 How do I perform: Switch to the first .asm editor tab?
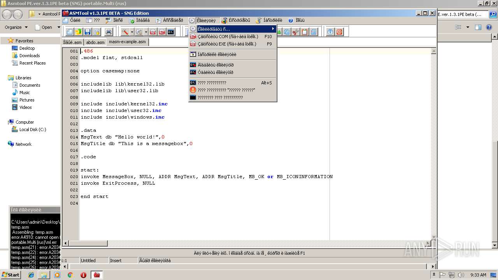click(73, 42)
